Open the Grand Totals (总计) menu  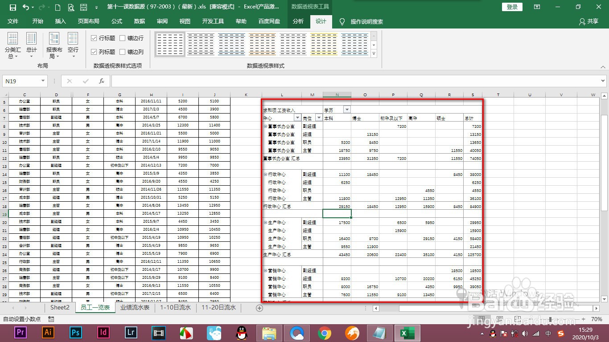click(32, 46)
